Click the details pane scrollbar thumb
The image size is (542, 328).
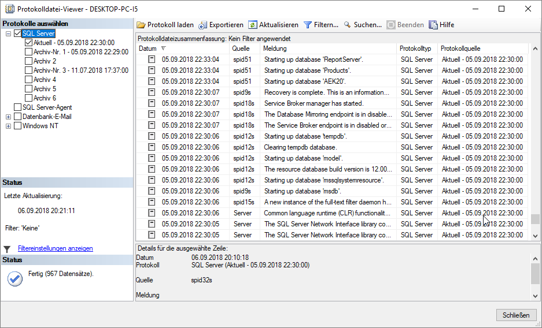pos(536,274)
